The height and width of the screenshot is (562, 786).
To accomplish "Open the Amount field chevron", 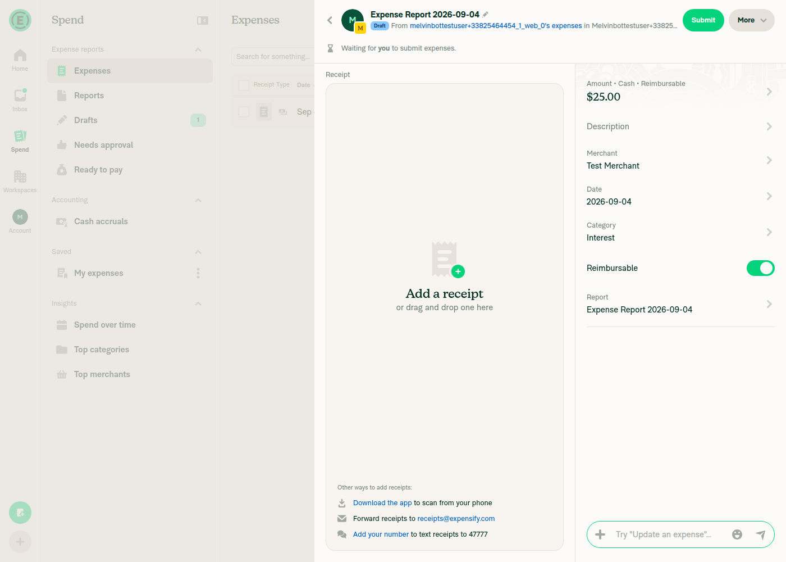I will (x=769, y=92).
